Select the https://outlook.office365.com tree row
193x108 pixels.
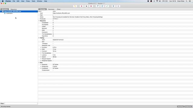[x=19, y=11]
